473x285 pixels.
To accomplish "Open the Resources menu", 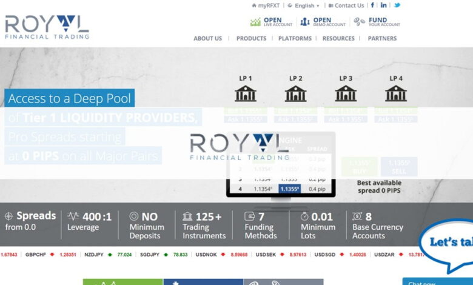I will pos(338,38).
